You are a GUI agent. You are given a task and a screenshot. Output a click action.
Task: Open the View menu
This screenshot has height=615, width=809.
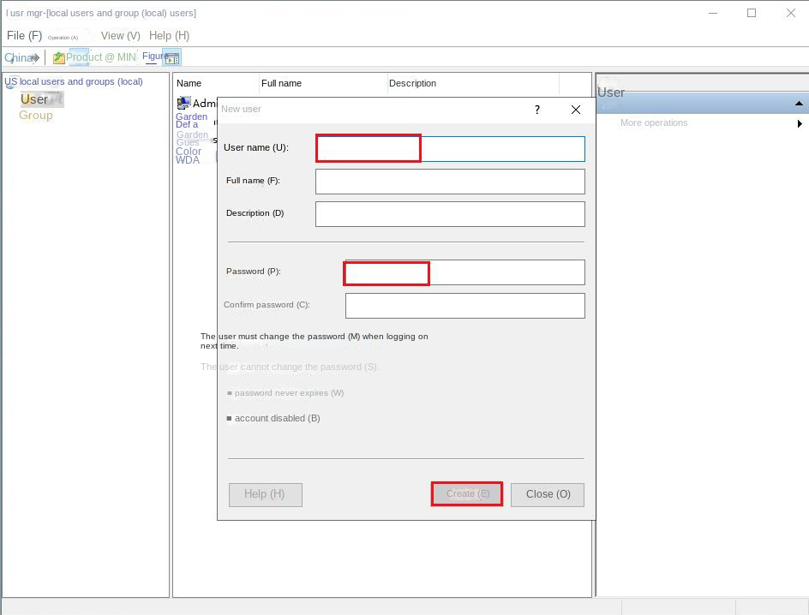pos(120,36)
